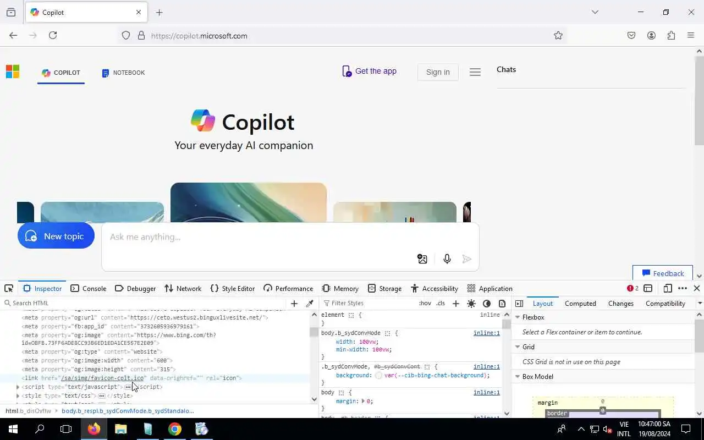Open the Debugger tab
The image size is (704, 440).
tap(135, 288)
